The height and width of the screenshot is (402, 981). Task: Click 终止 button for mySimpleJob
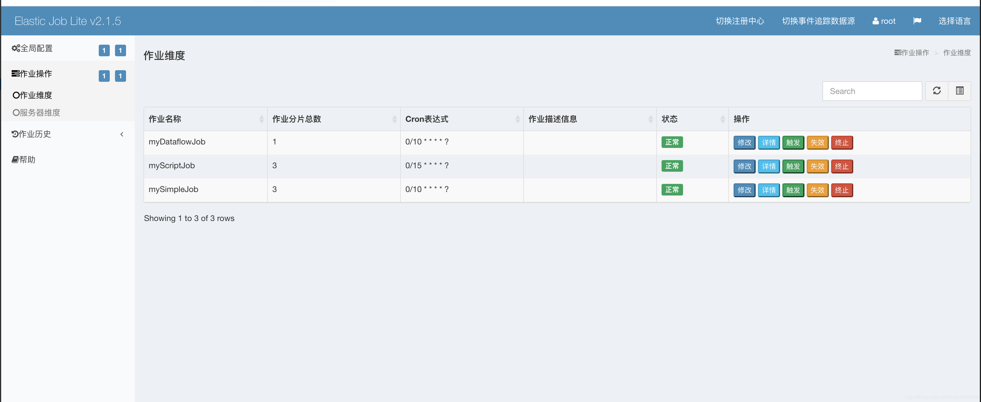[842, 189]
